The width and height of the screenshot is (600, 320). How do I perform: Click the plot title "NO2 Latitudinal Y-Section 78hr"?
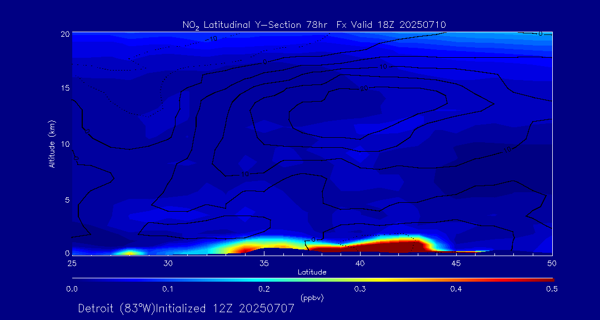coord(256,25)
